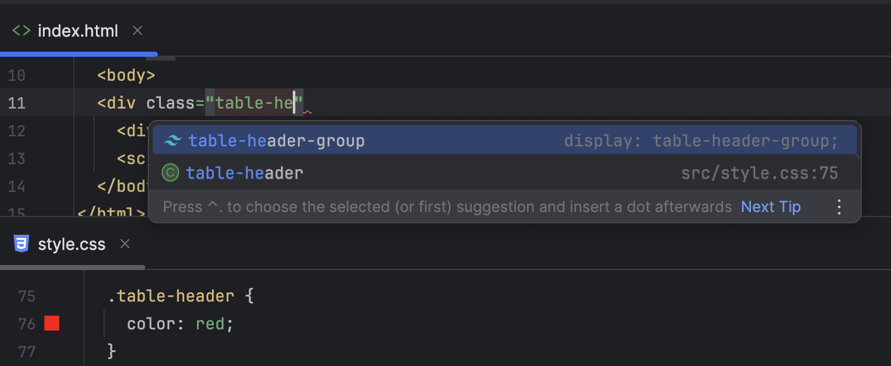Click the Next Tip link
Image resolution: width=891 pixels, height=366 pixels.
coord(770,206)
